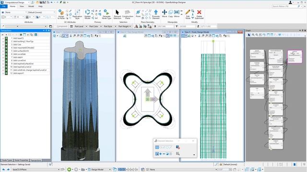Click the play transactions green diamond icon
Viewport: 307px width, 172px height.
coord(21,35)
